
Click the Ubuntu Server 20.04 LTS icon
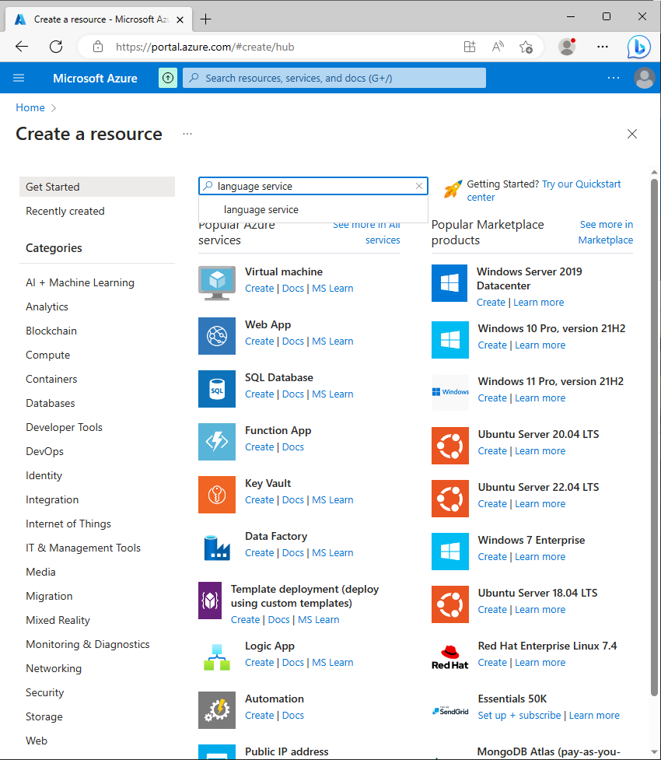click(450, 446)
